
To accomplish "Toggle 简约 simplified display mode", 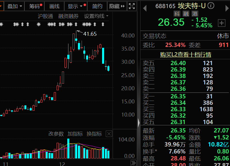I will (97, 6).
